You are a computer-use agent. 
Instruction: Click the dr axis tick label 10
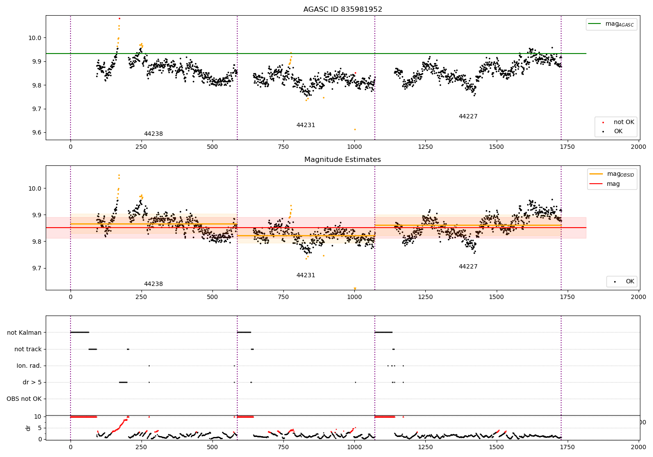37,417
